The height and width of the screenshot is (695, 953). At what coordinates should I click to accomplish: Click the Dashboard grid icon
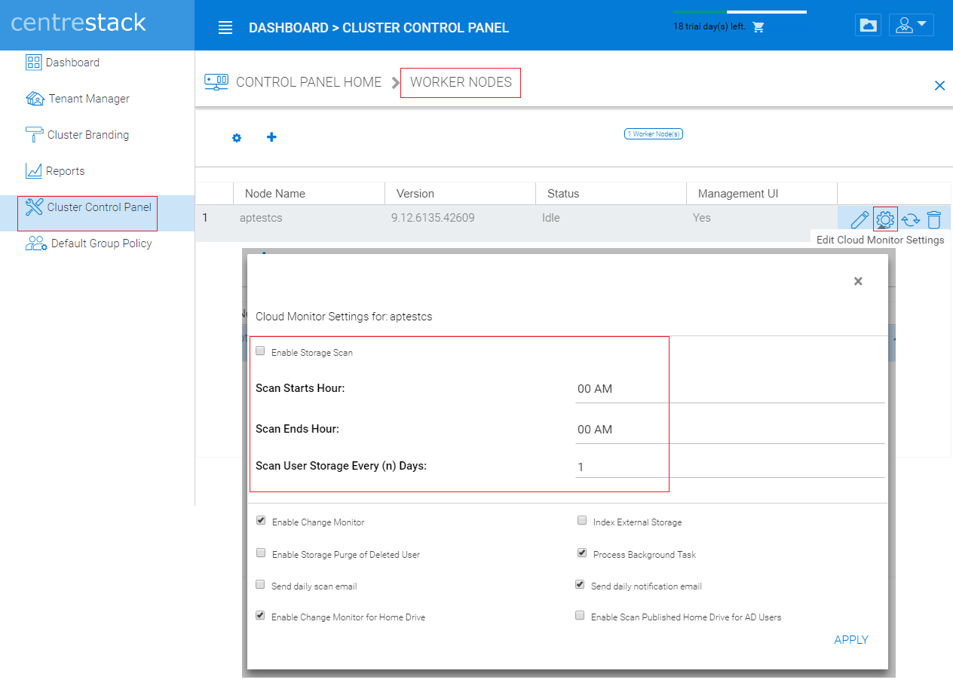click(x=33, y=63)
